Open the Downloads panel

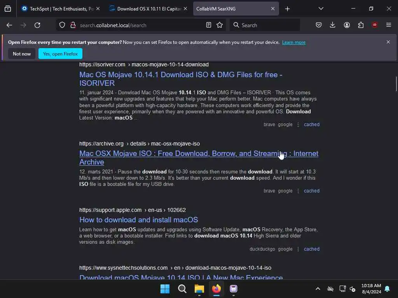click(333, 25)
